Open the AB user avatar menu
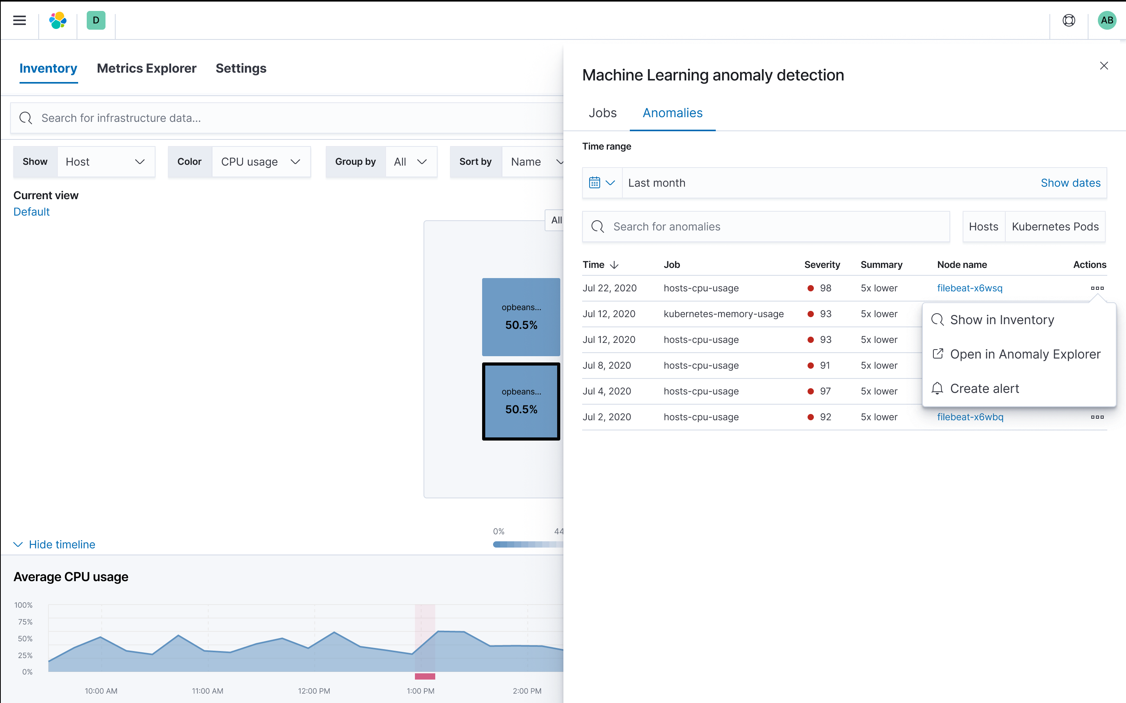The image size is (1126, 703). pos(1107,20)
